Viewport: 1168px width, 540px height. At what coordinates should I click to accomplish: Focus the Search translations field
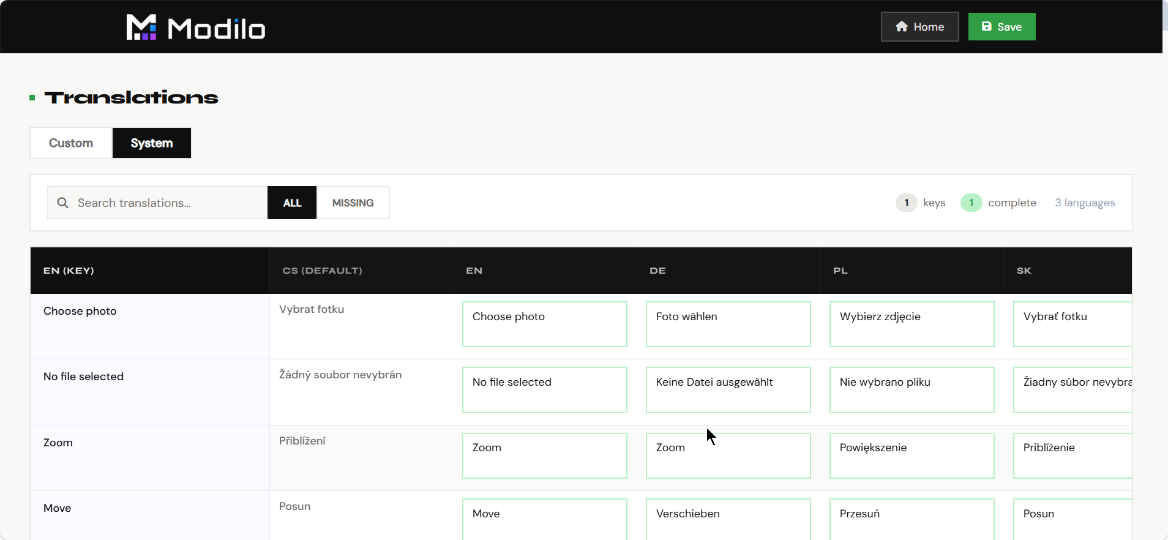pos(158,203)
